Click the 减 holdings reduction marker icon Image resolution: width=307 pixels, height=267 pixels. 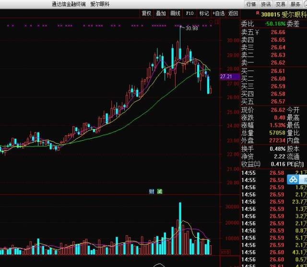pos(160,191)
